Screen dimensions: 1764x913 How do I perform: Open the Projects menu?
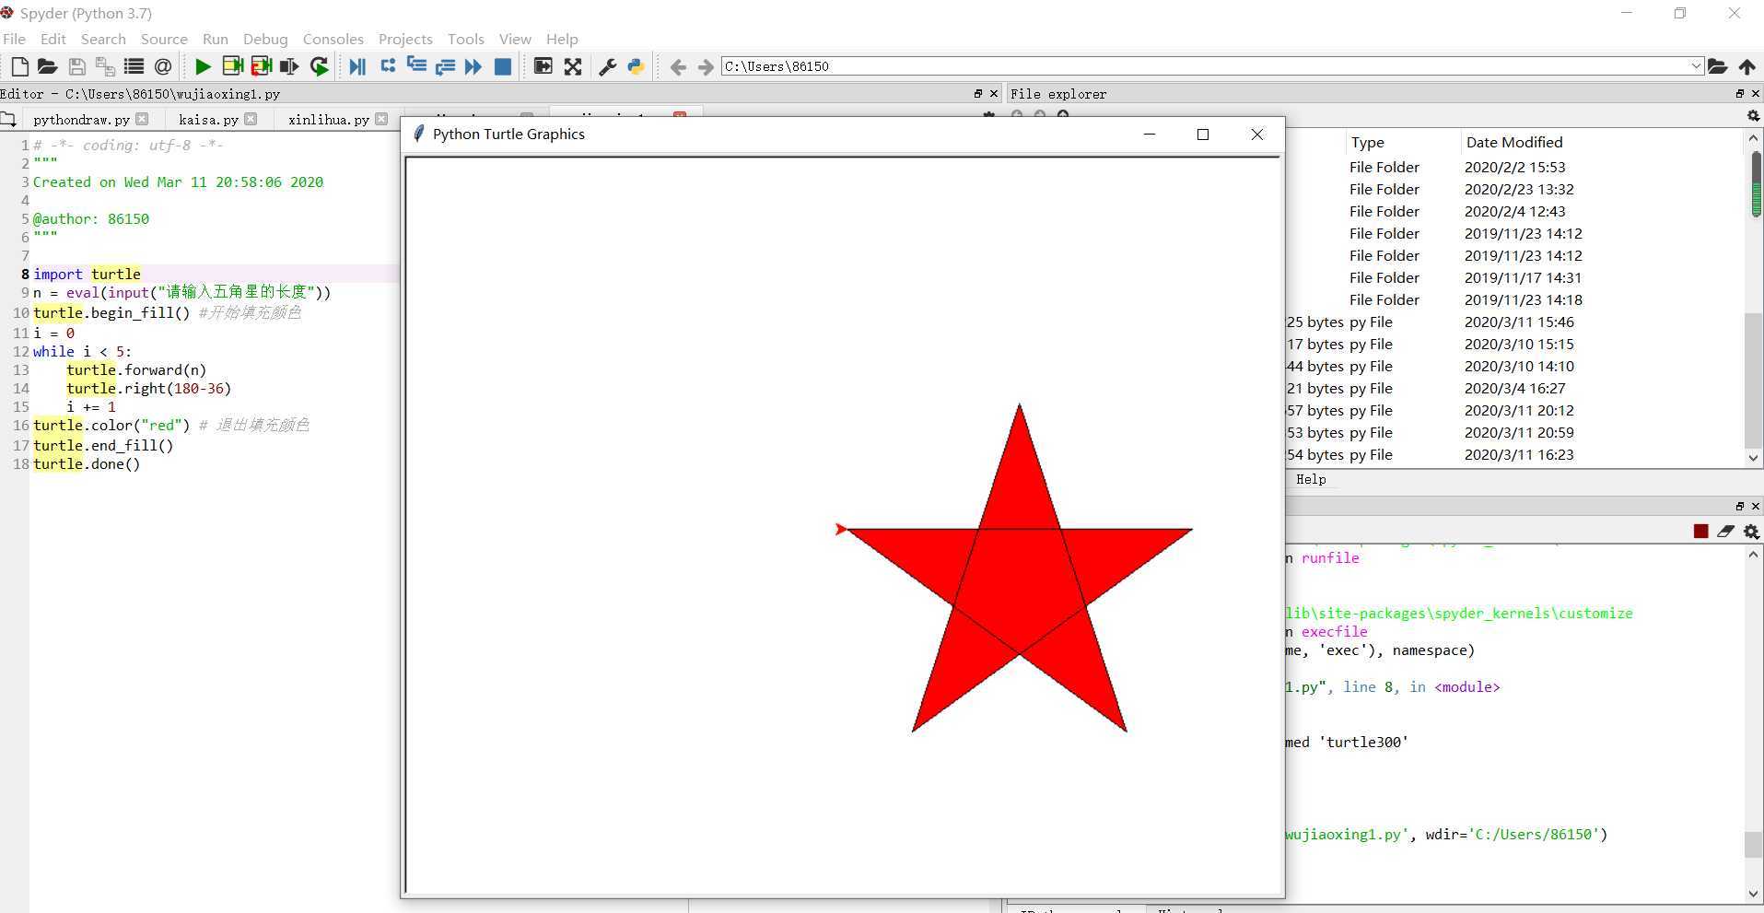coord(405,39)
